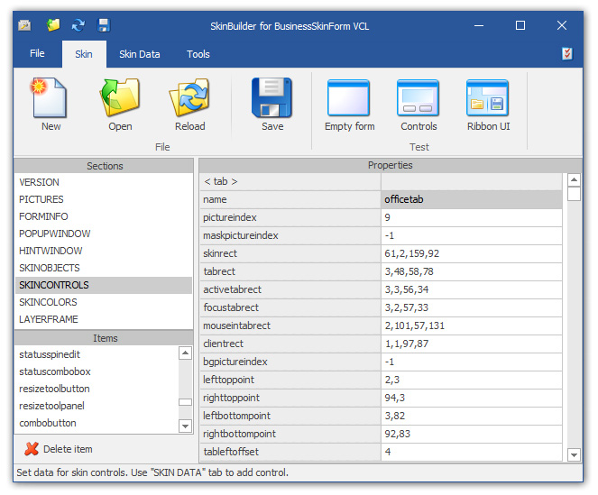This screenshot has height=495, width=598.
Task: Click Items list scroll down arrow
Action: click(x=185, y=426)
